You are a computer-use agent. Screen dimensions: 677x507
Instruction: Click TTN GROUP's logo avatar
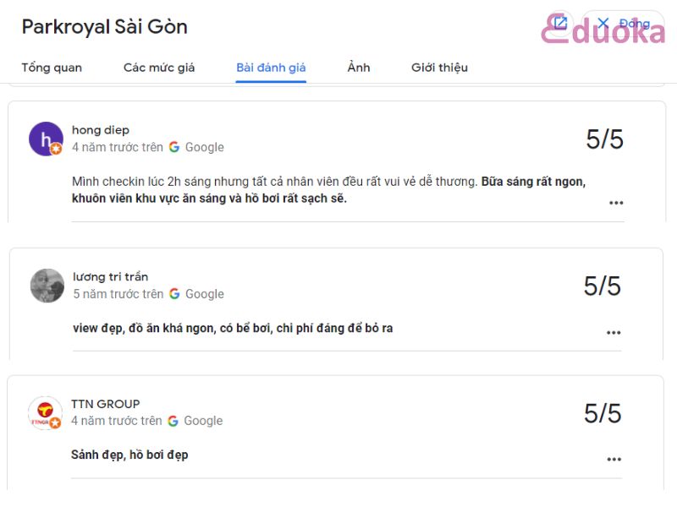pyautogui.click(x=45, y=413)
